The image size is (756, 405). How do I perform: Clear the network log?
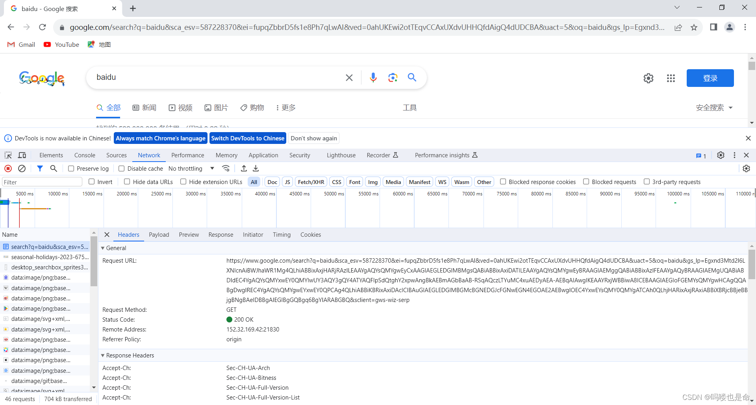[22, 168]
